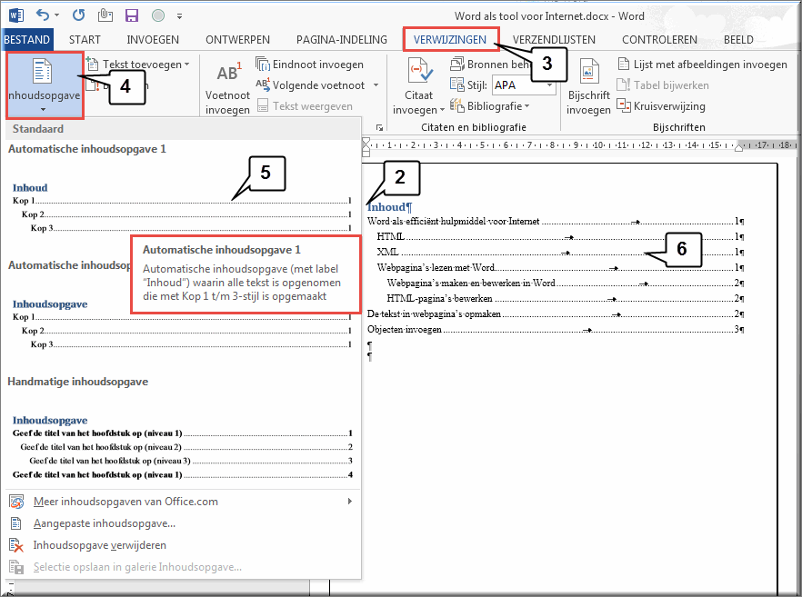
Task: Click the Kruisverwijzing button label
Action: [669, 105]
